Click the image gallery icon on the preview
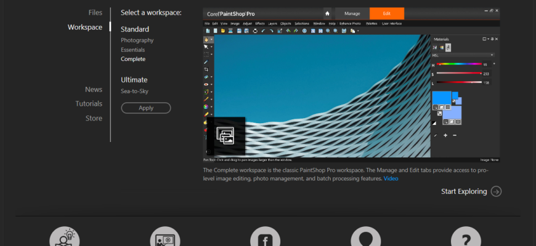Screen dimensions: 536x246 tap(225, 135)
